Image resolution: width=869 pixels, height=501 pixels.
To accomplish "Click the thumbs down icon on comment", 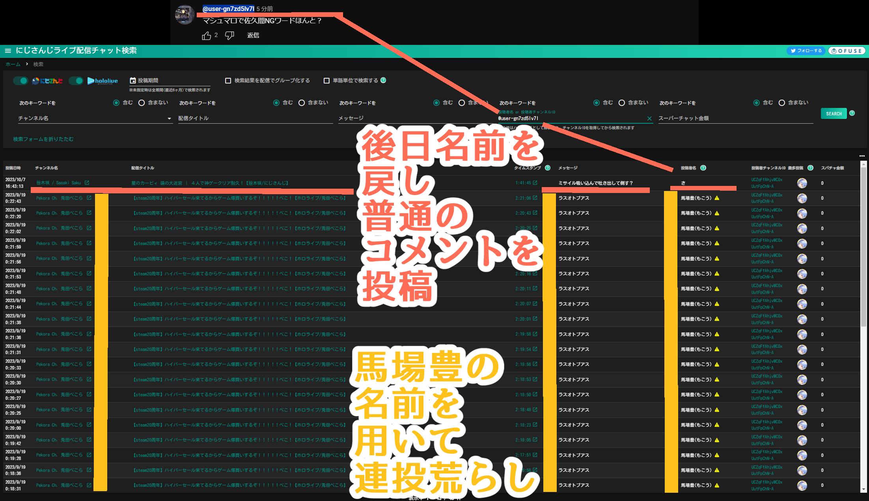I will (x=229, y=36).
